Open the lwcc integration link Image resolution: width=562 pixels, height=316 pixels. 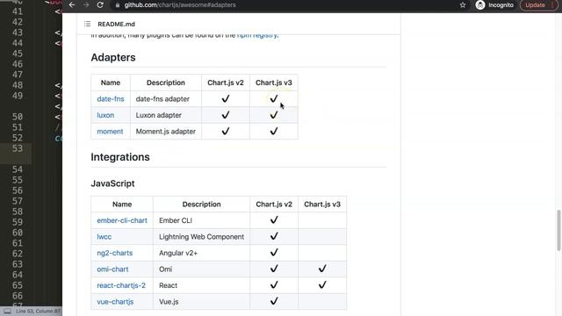point(104,237)
